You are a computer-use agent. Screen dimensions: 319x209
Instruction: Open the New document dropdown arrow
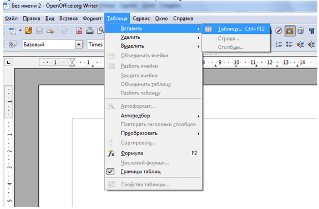coord(21,31)
